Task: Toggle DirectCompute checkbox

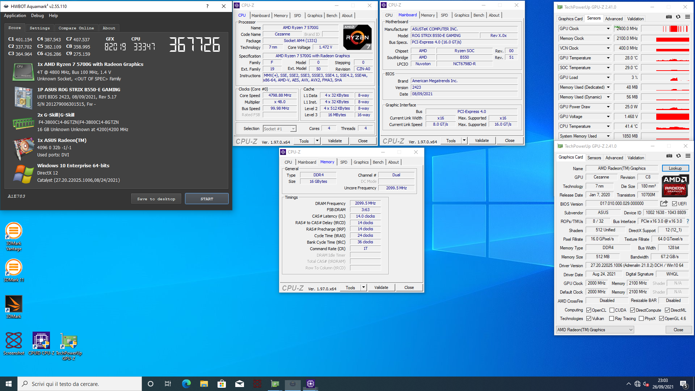Action: tap(632, 310)
